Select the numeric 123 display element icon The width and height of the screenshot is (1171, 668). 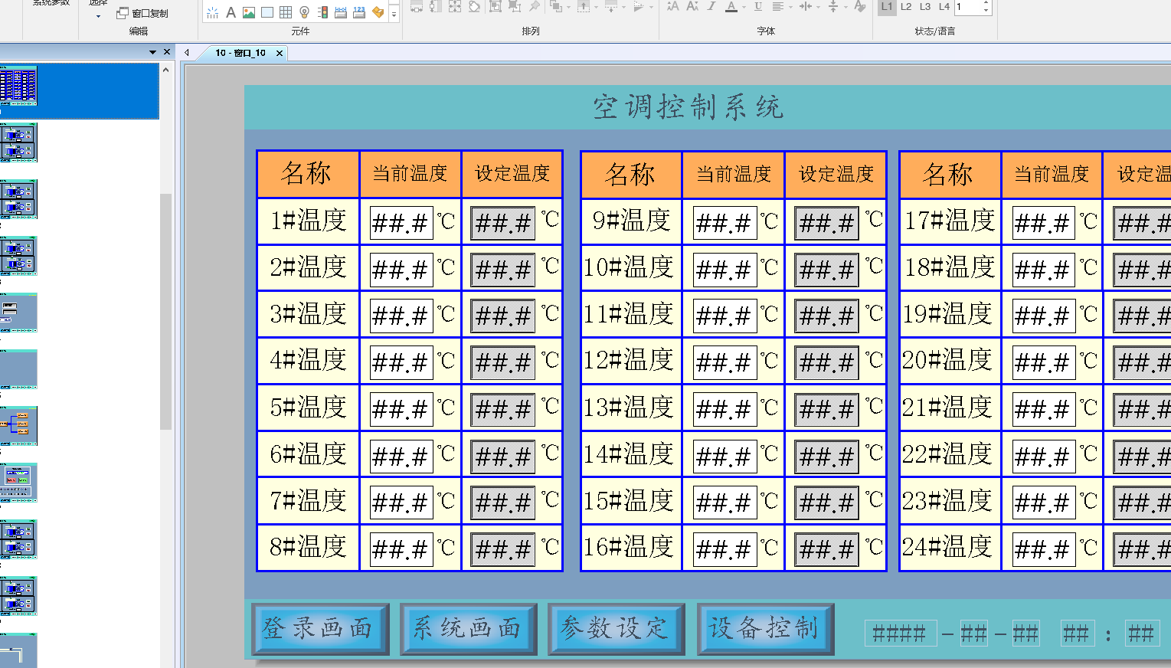(x=359, y=12)
